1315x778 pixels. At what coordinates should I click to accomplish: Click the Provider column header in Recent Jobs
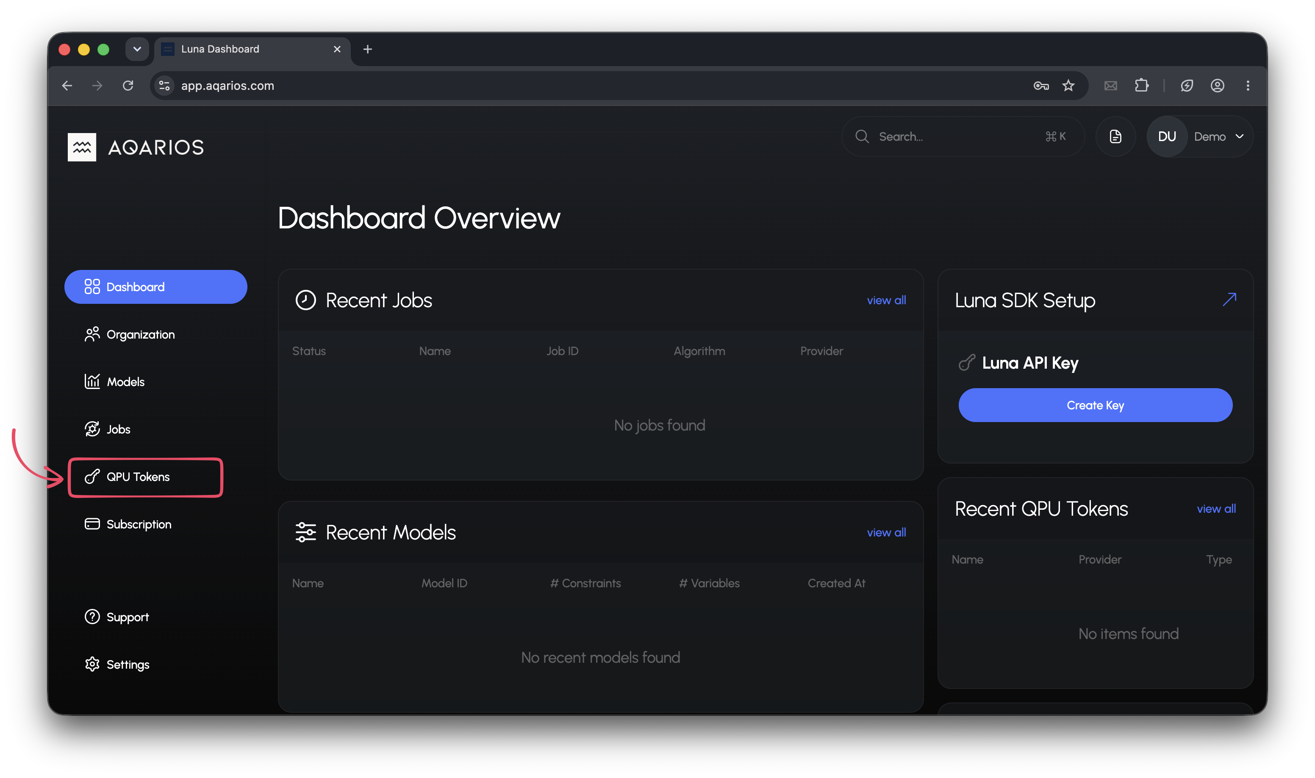coord(821,351)
